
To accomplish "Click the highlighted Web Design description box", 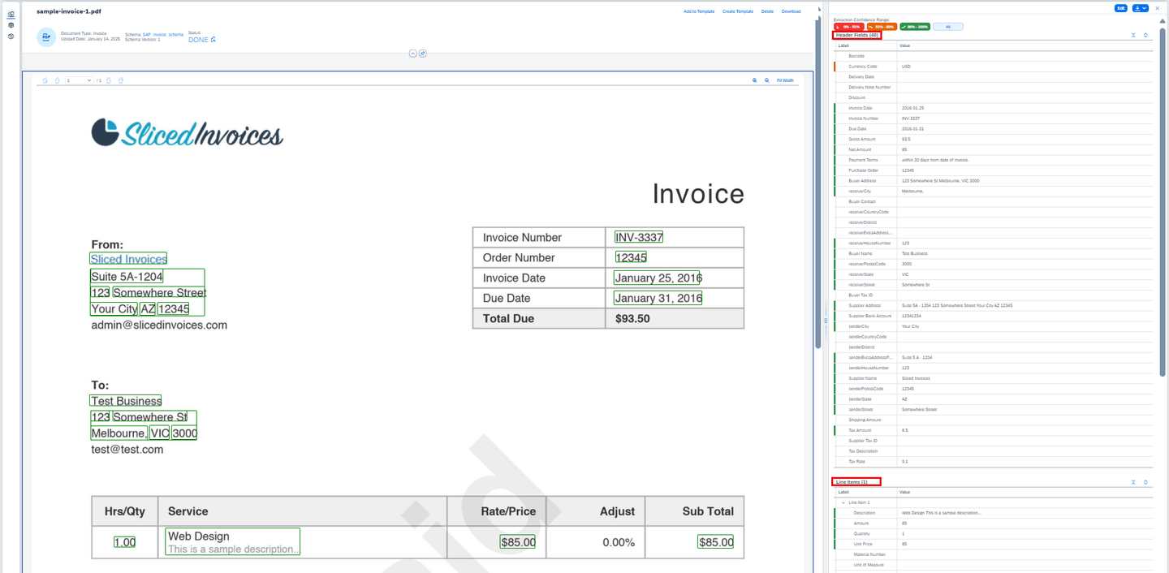I will [233, 542].
